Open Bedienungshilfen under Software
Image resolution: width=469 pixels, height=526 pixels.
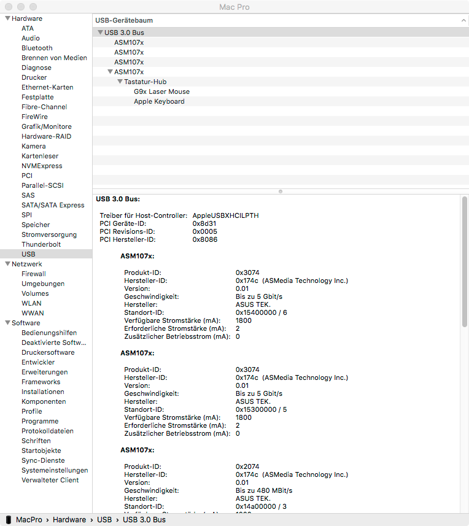point(49,333)
